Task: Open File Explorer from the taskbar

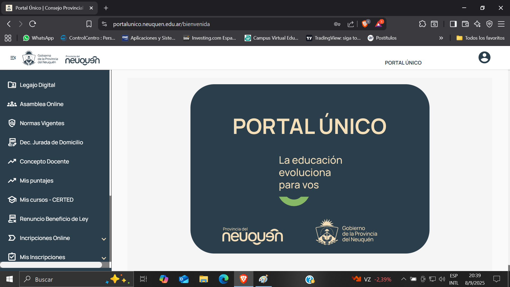Action: tap(203, 279)
